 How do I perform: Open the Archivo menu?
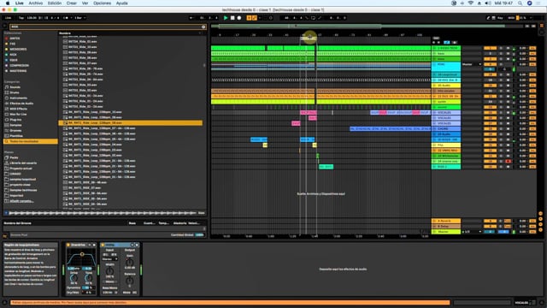(x=35, y=3)
